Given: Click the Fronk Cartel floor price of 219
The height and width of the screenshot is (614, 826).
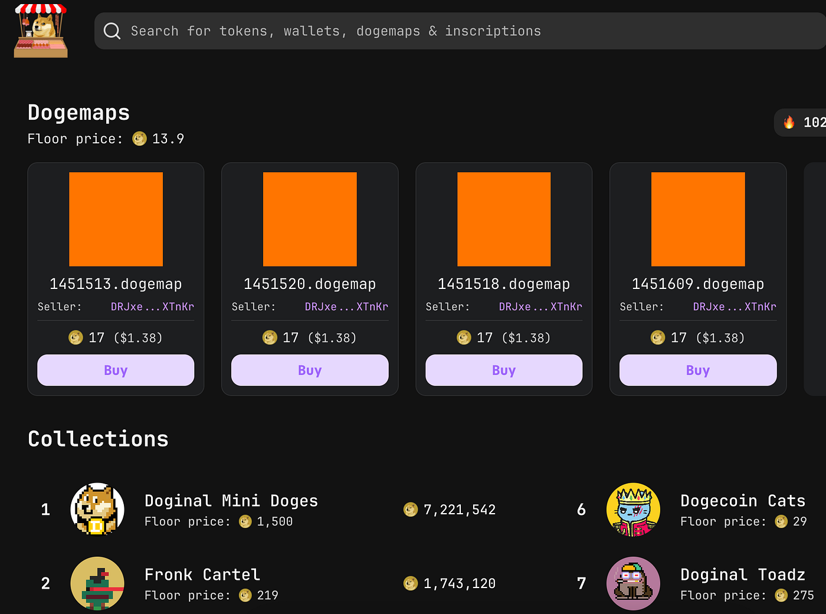Looking at the screenshot, I should (x=268, y=595).
